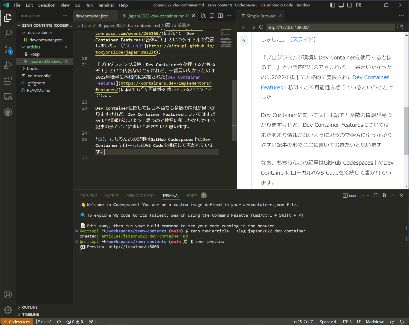Kill the terminal with trash icon
Screen dimensions: 409x325
pos(384,195)
